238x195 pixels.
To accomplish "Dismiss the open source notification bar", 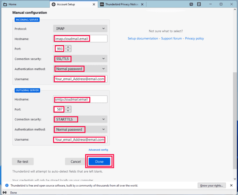I will pos(231,185).
